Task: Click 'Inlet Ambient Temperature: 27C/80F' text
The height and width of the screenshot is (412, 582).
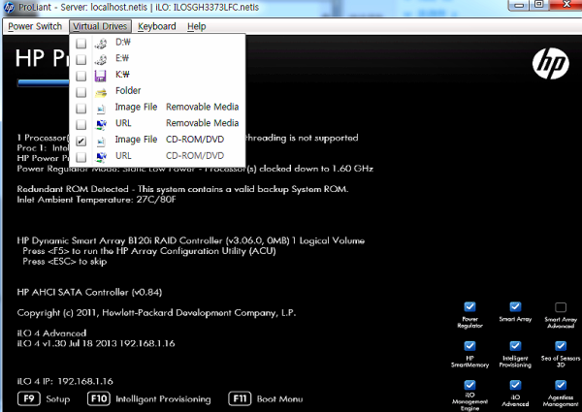Action: [96, 200]
